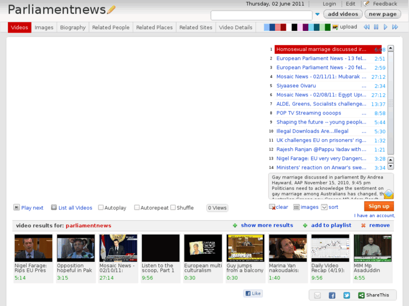
Task: Click lower scrollbar up arrow of playlist
Action: [390, 159]
